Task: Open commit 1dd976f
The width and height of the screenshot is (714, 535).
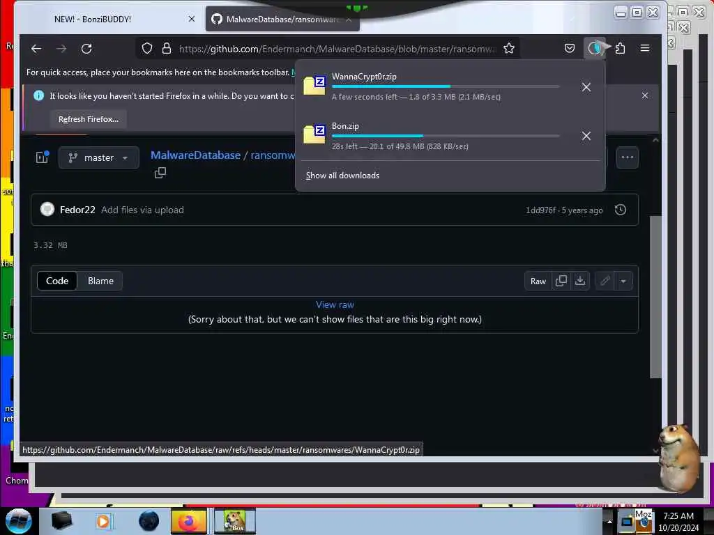Action: [x=540, y=210]
